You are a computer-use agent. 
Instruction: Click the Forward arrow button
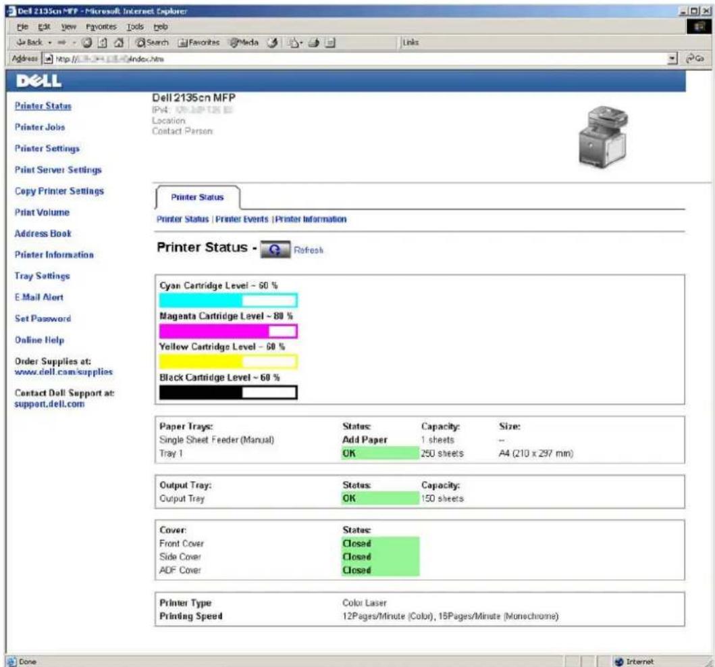coord(62,43)
